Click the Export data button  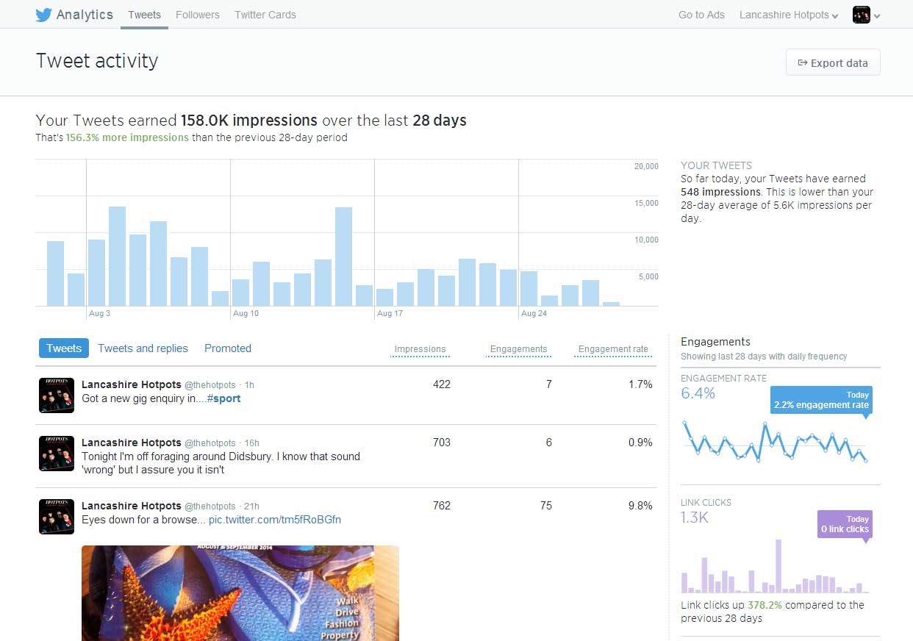pos(832,63)
